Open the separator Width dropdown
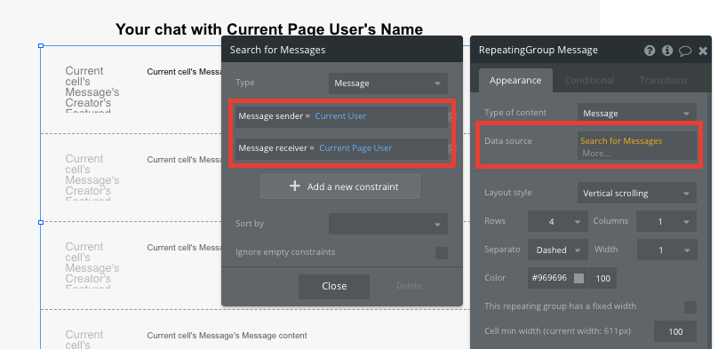 tap(666, 250)
